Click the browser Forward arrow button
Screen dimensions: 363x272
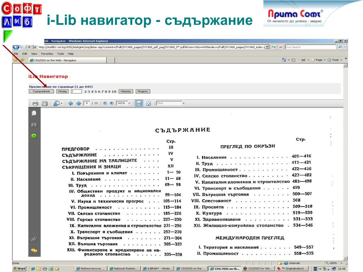(23, 47)
